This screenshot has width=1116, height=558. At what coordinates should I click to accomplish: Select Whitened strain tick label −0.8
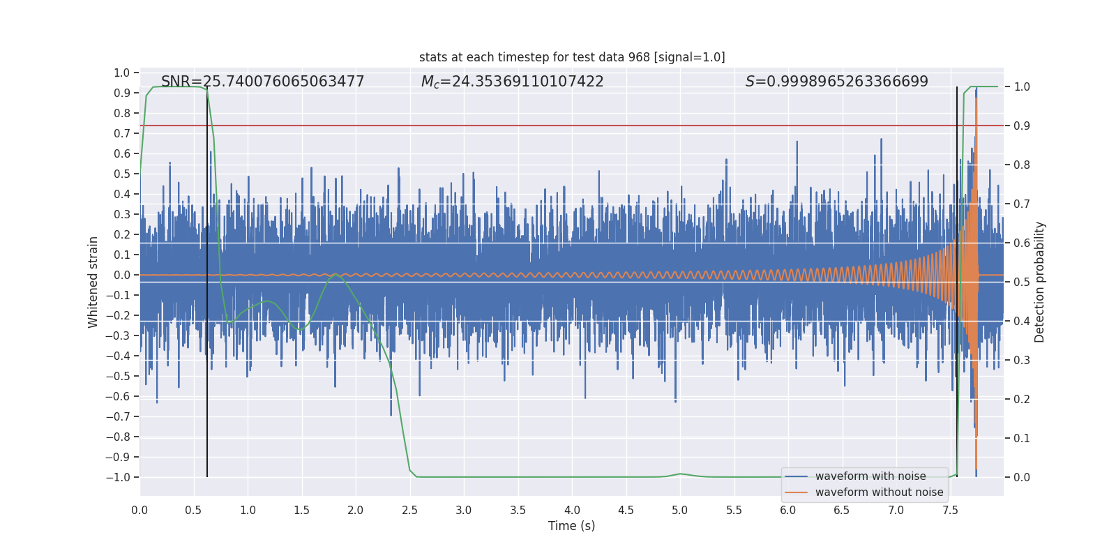point(118,437)
